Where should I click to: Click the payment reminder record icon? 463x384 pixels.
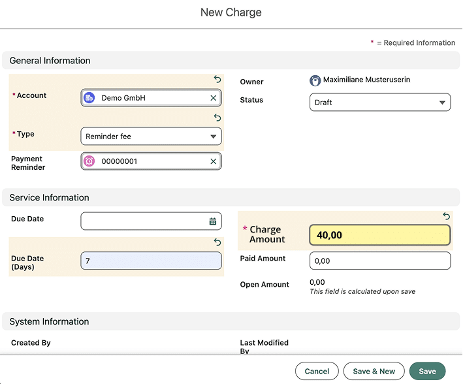[x=89, y=161]
